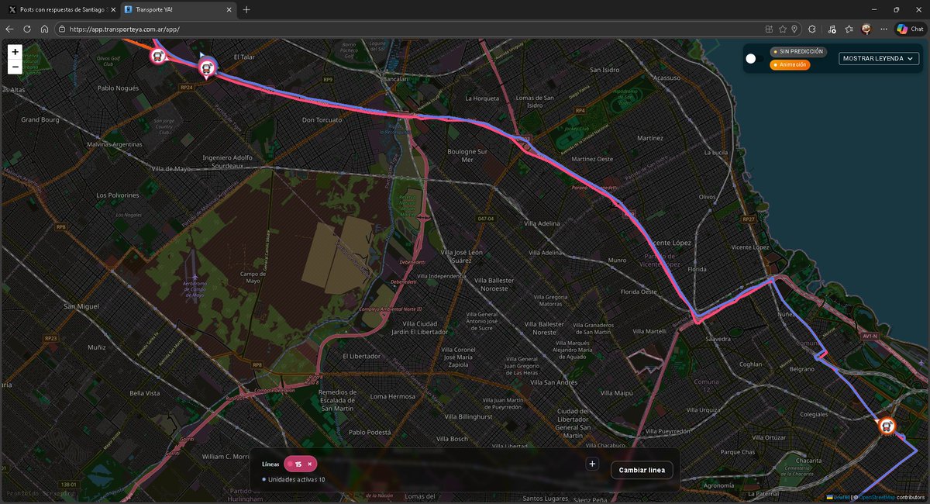Go to browser home page
The width and height of the screenshot is (930, 504).
coord(45,29)
